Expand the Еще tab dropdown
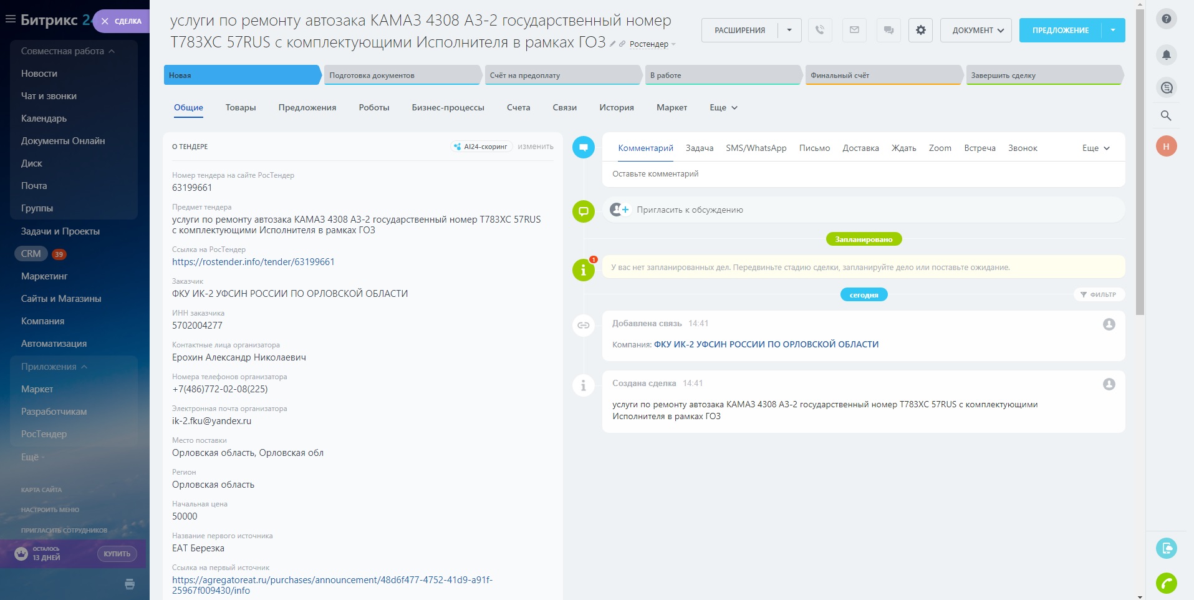 pos(723,107)
